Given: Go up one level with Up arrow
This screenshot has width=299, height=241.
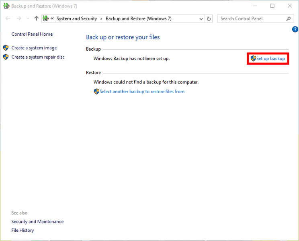Looking at the screenshot, I should click(37, 18).
